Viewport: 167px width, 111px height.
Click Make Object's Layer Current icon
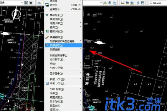[x=105, y=3]
